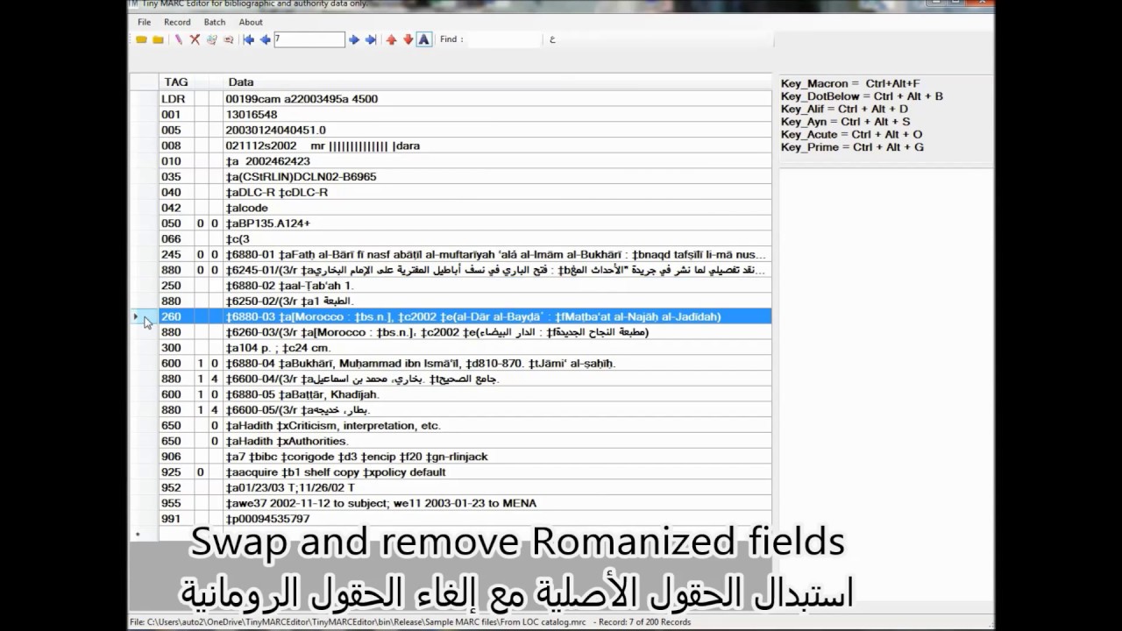Click the red up arrow icon

(x=392, y=39)
